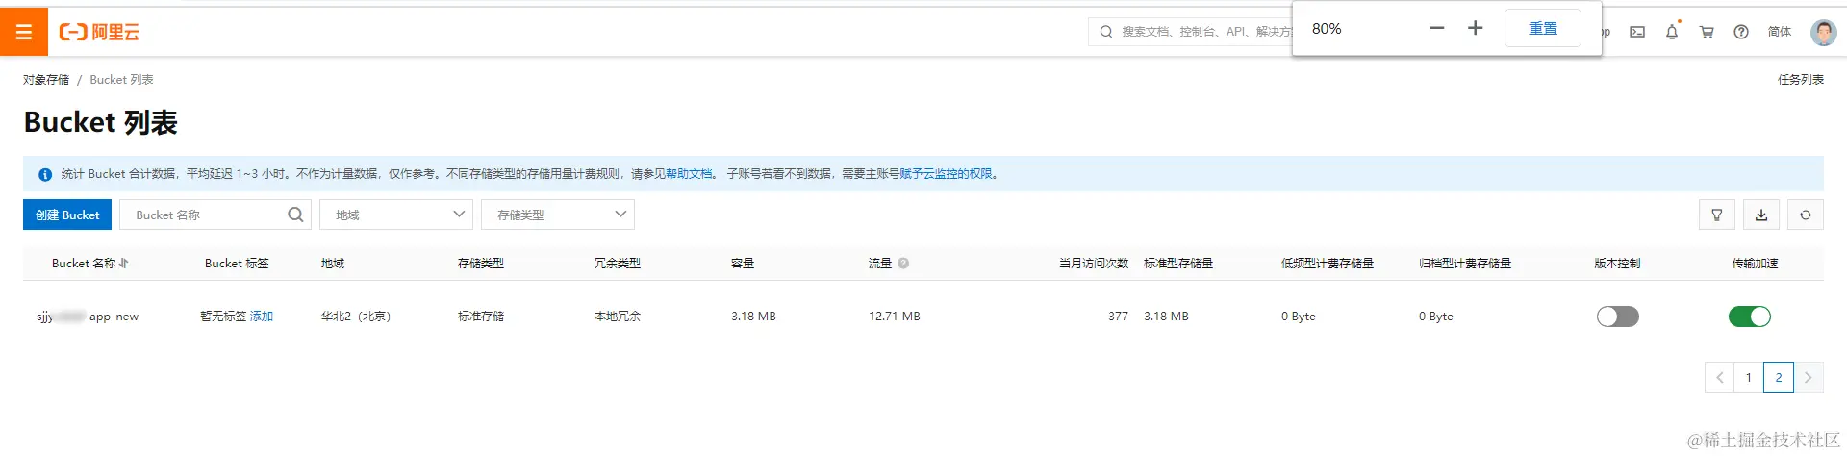The width and height of the screenshot is (1847, 456).
Task: Click the Alibaba Cloud logo
Action: 99,32
